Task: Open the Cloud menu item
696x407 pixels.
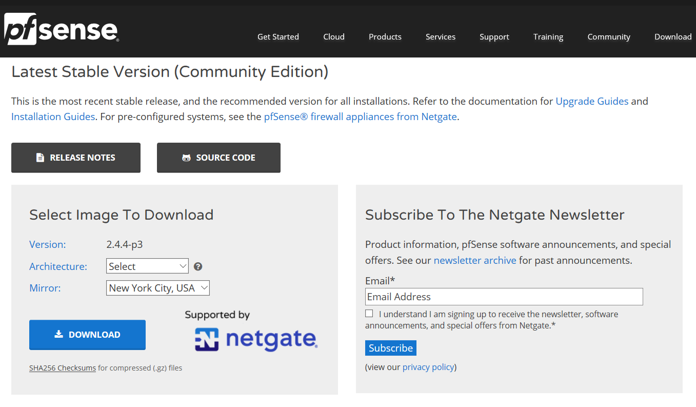Action: [x=334, y=37]
